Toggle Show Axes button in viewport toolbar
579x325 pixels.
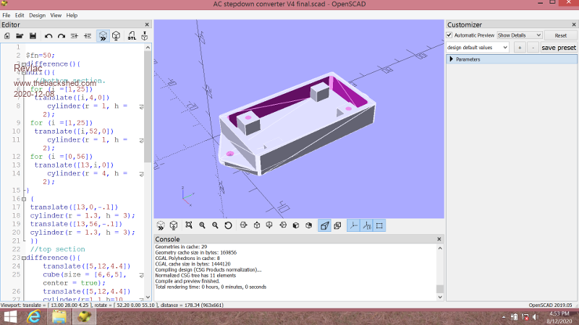point(354,225)
